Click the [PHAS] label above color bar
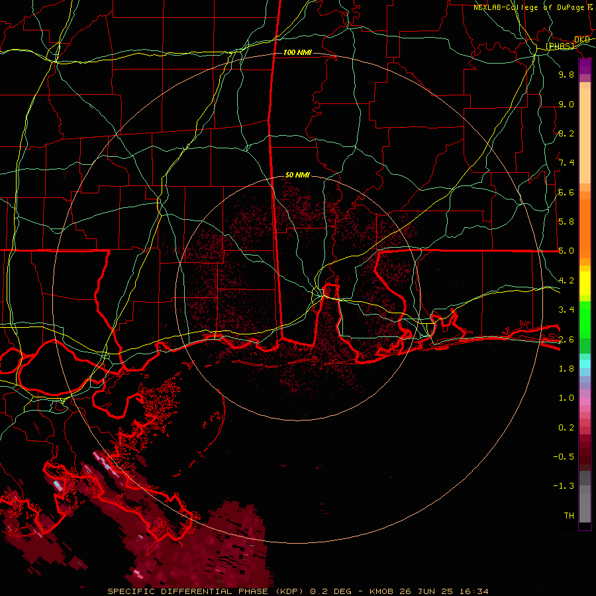596x596 pixels. click(560, 46)
